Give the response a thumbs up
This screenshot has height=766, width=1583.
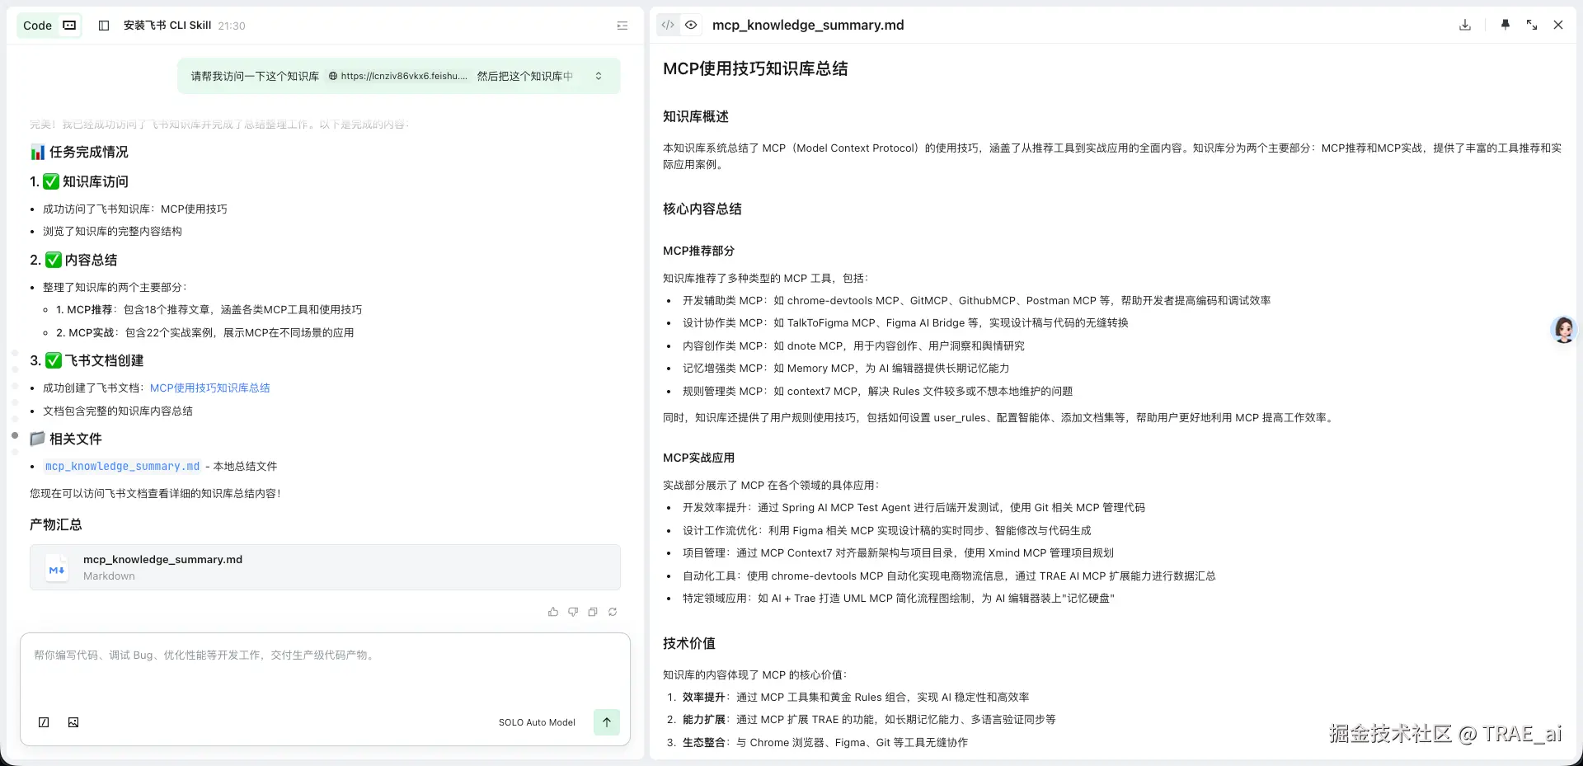(x=553, y=612)
